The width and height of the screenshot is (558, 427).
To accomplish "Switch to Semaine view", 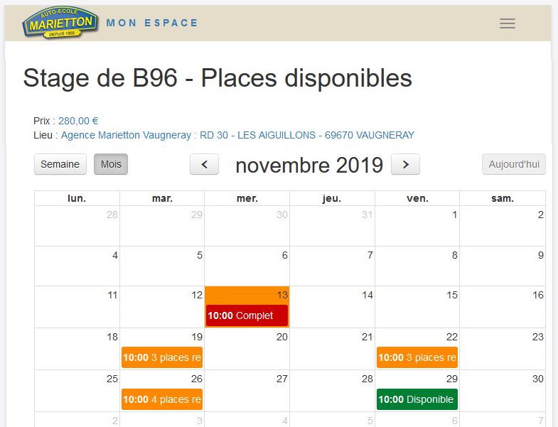I will [x=60, y=164].
